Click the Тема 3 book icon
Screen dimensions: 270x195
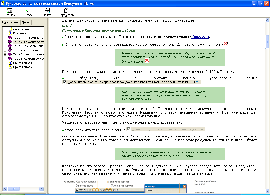10,46
